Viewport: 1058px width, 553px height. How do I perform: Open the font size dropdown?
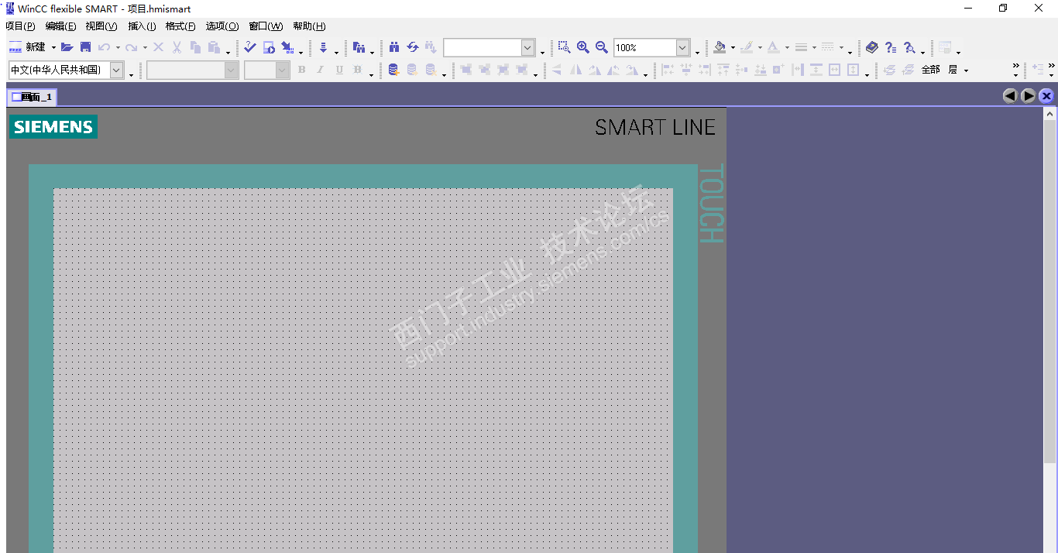[x=283, y=70]
